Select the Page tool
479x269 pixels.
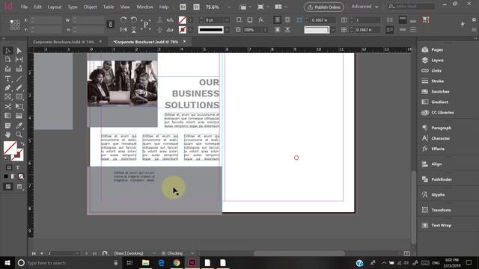coord(8,60)
